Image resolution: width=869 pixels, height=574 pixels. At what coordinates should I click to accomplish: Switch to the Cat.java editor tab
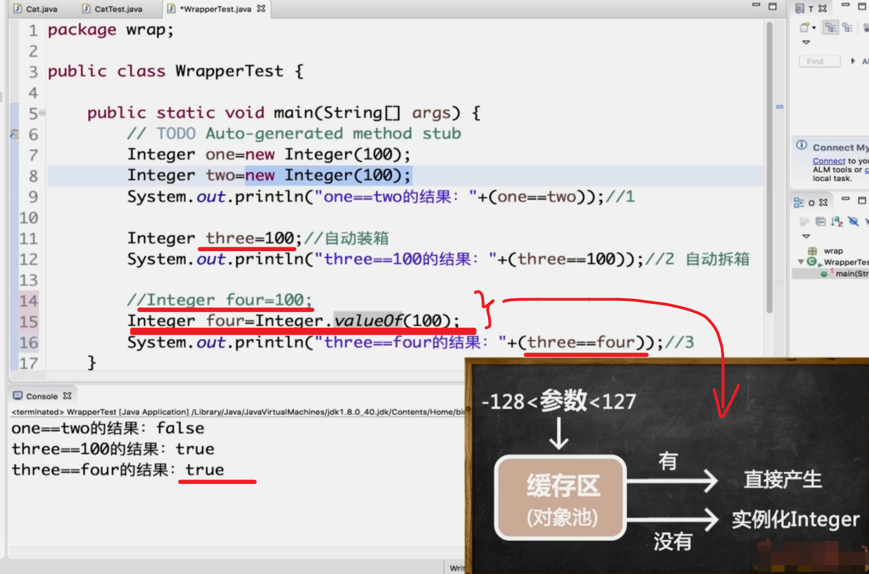35,9
